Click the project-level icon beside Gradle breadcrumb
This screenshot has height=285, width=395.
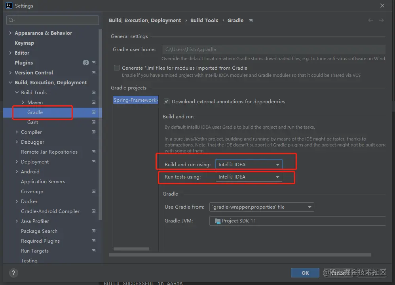(x=251, y=21)
